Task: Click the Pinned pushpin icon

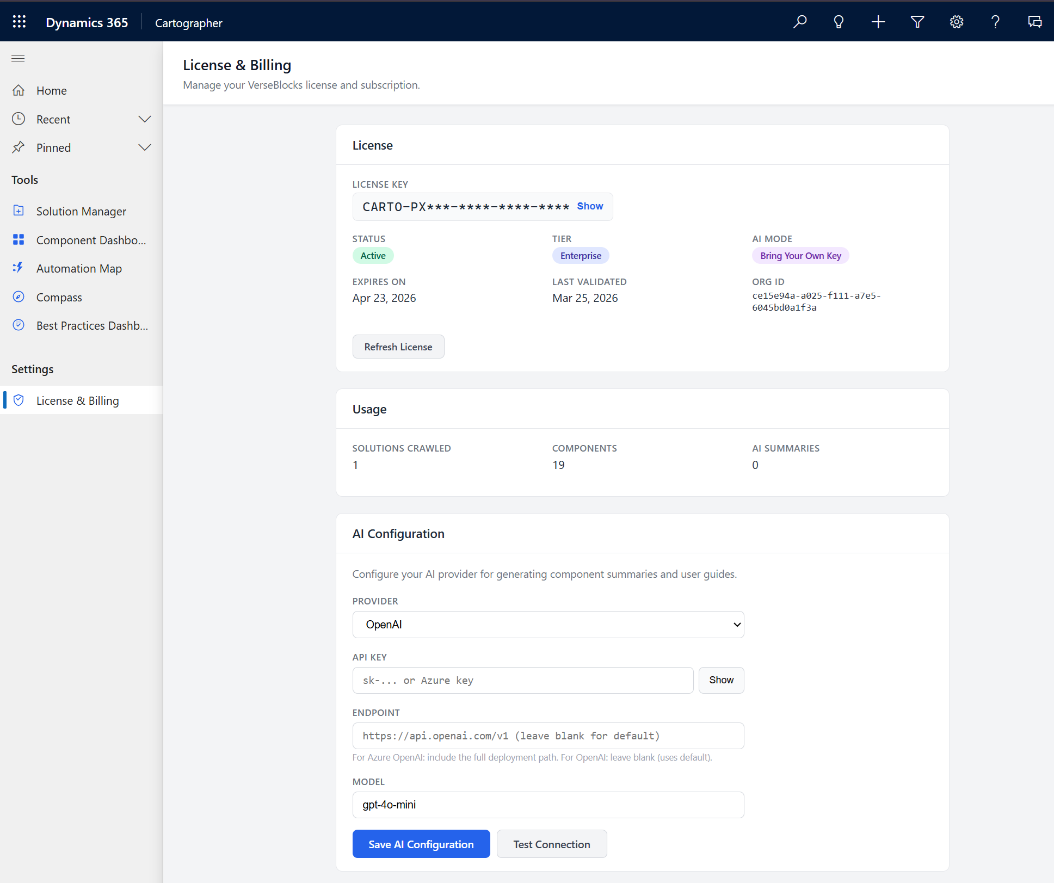Action: tap(19, 147)
